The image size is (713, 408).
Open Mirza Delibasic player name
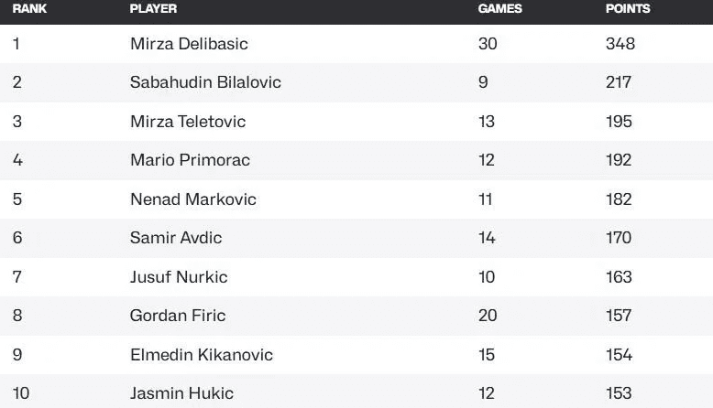coord(189,44)
